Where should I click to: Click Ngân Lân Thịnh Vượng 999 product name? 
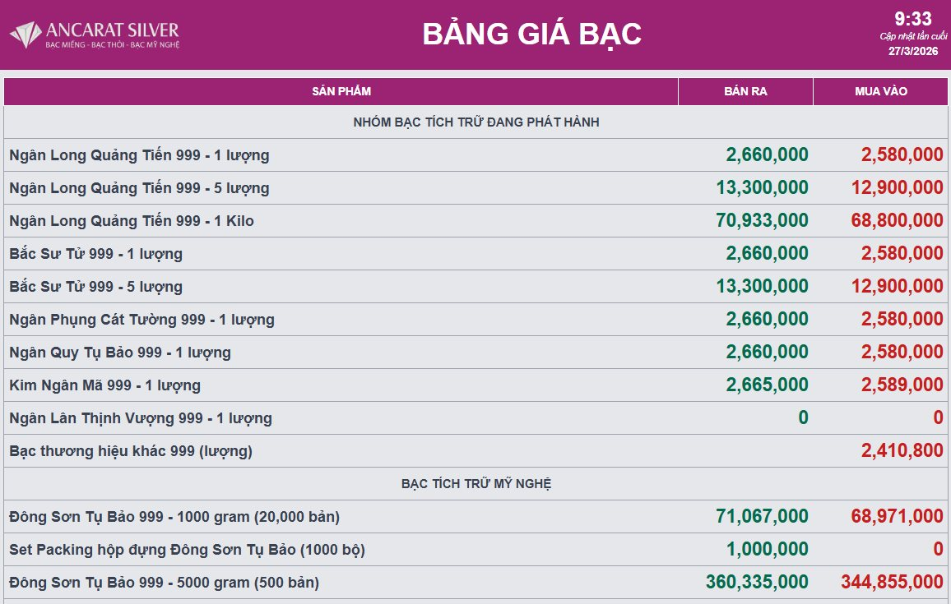141,418
